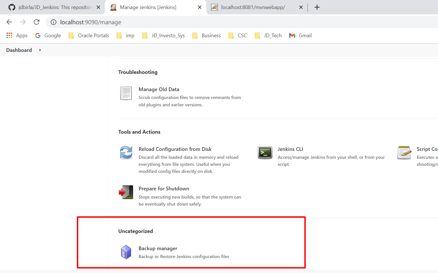Viewport: 438px width, 273px height.
Task: Click the Tools and Actions heading
Action: tap(139, 132)
